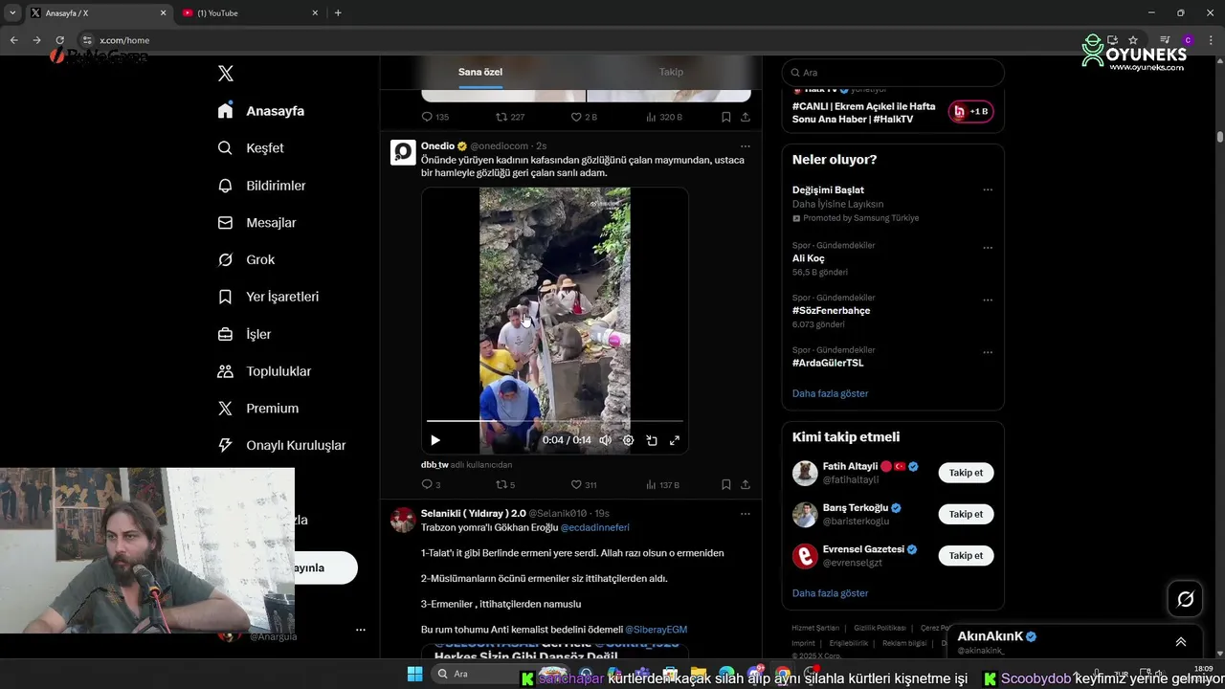
Task: Open Selanikli profile avatar
Action: coord(403,521)
